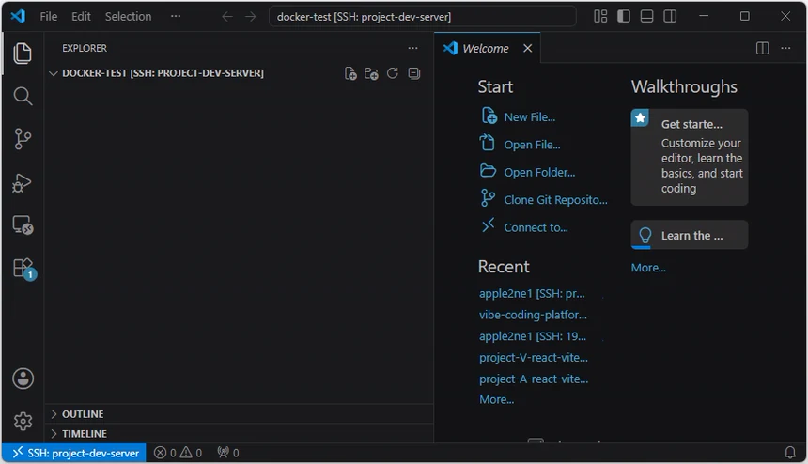Image resolution: width=808 pixels, height=464 pixels.
Task: Open recent project-A-react-vite entry
Action: (534, 379)
